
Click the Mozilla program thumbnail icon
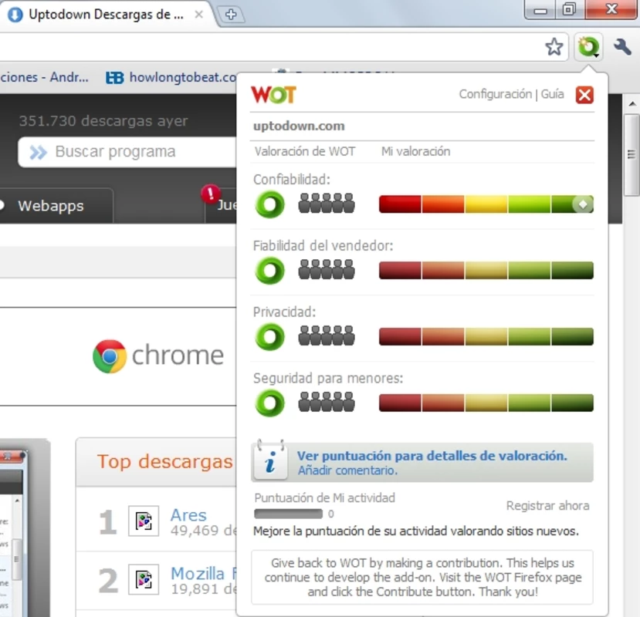point(144,579)
